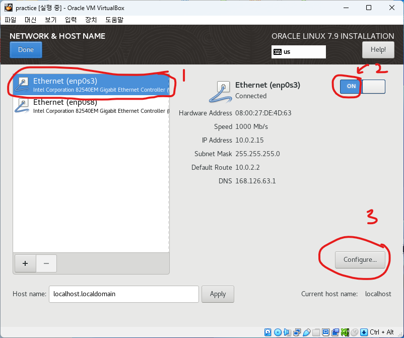Viewport: 404px width, 338px height.
Task: Open the 머신 menu
Action: tap(30, 20)
